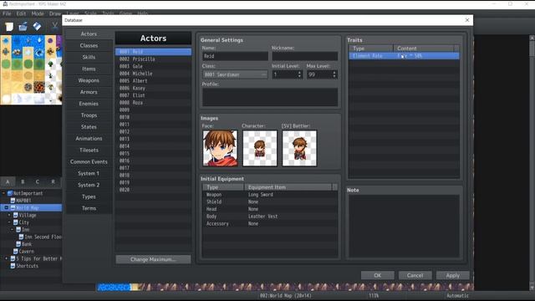535x301 pixels.
Task: Collapse the World Map tree node
Action: point(7,207)
